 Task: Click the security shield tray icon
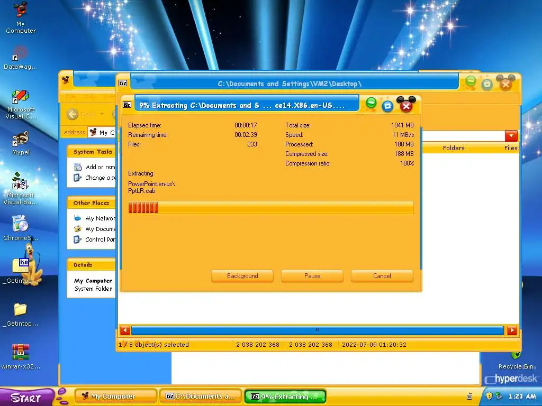tap(489, 396)
